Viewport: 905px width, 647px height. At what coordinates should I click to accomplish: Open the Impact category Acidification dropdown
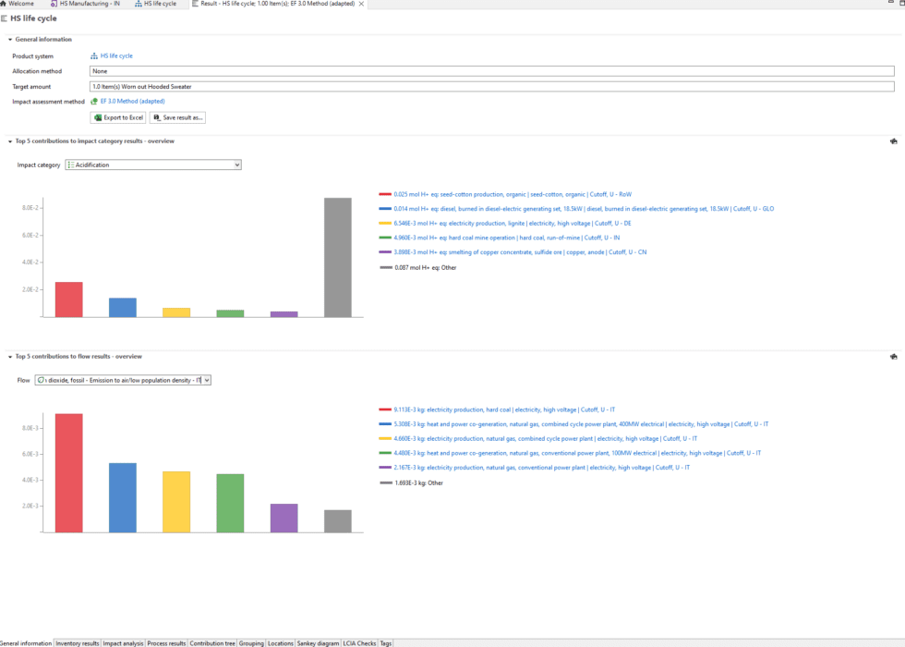[153, 165]
